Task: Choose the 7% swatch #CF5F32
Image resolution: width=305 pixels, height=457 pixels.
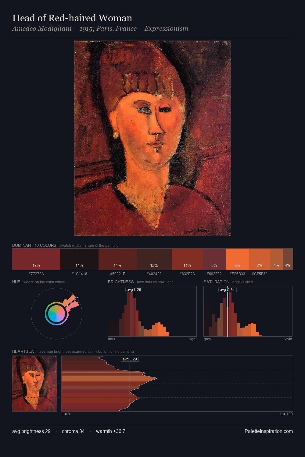Action: coord(260,259)
